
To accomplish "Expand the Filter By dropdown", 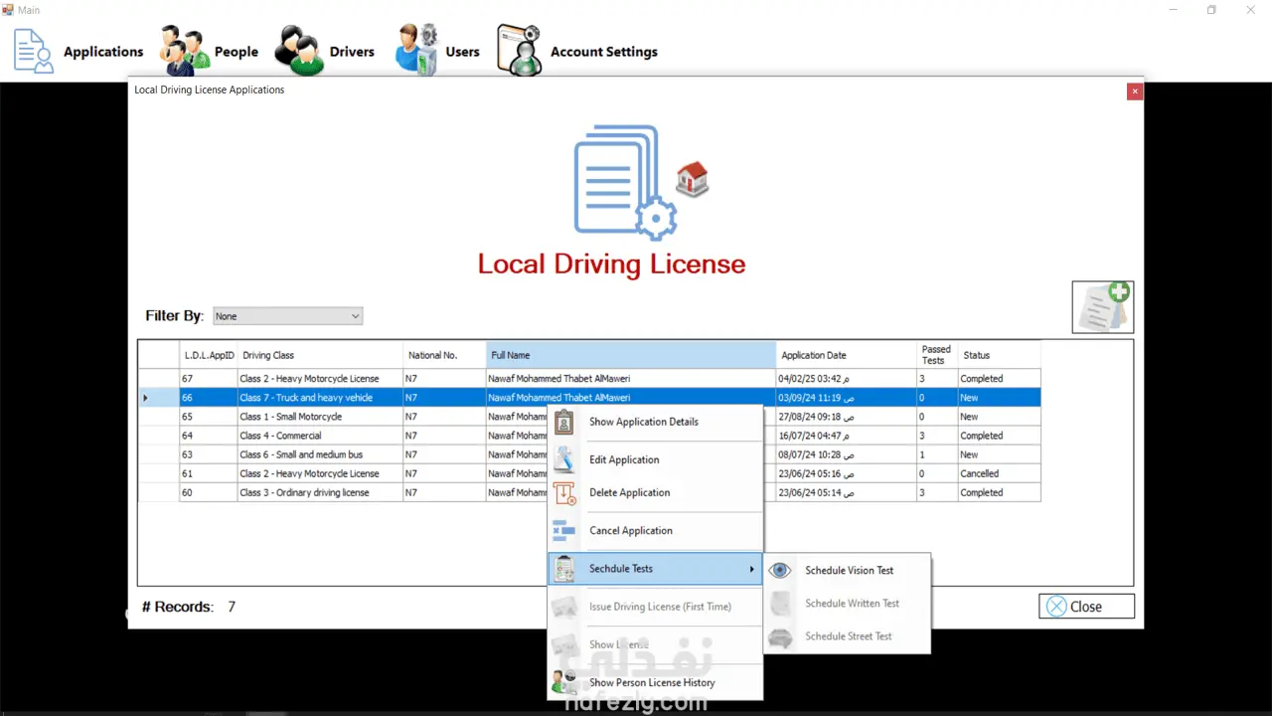I will click(x=288, y=316).
